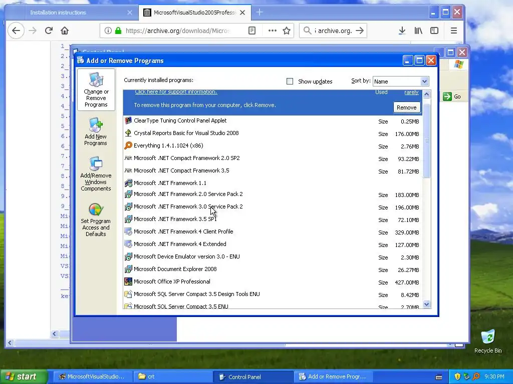513x384 pixels.
Task: Open Firefox downloads panel
Action: coord(402,30)
